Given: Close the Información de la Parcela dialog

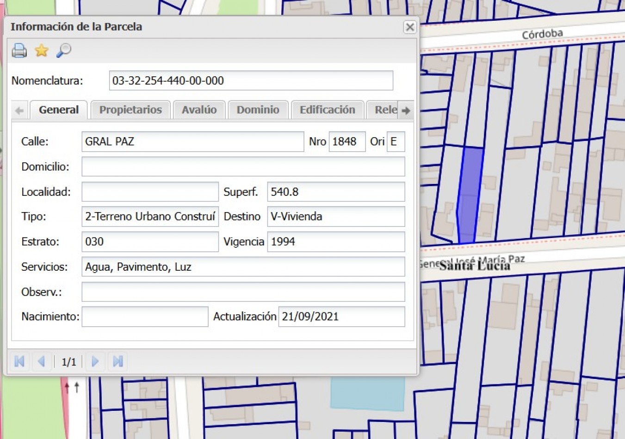Looking at the screenshot, I should (409, 27).
